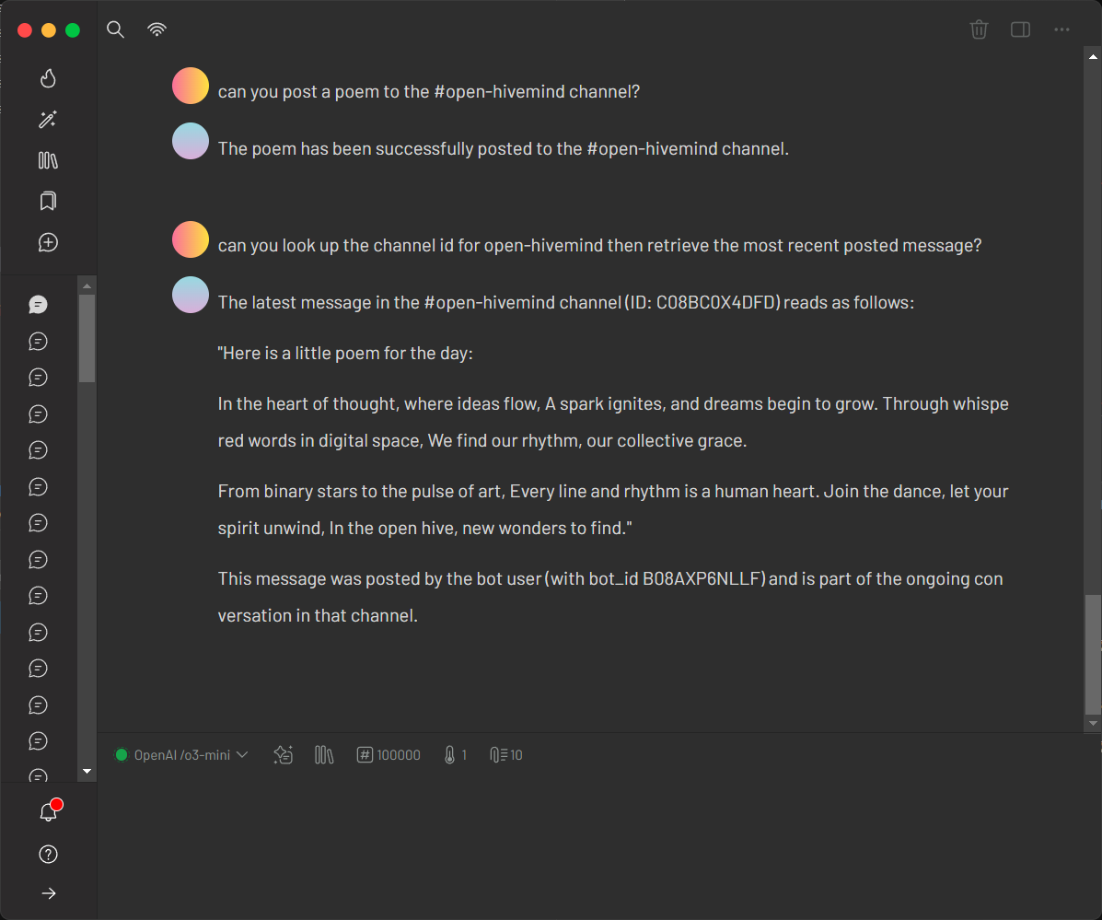Select the currently active chat in sidebar list

(x=38, y=305)
